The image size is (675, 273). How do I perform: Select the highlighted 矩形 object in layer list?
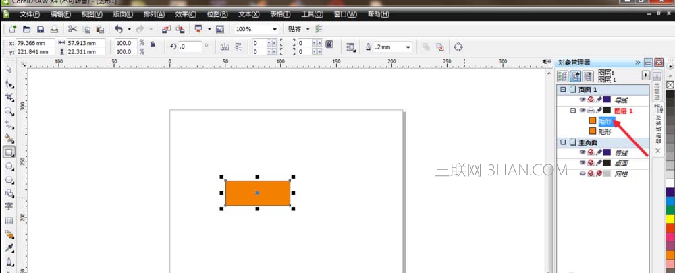[x=605, y=121]
